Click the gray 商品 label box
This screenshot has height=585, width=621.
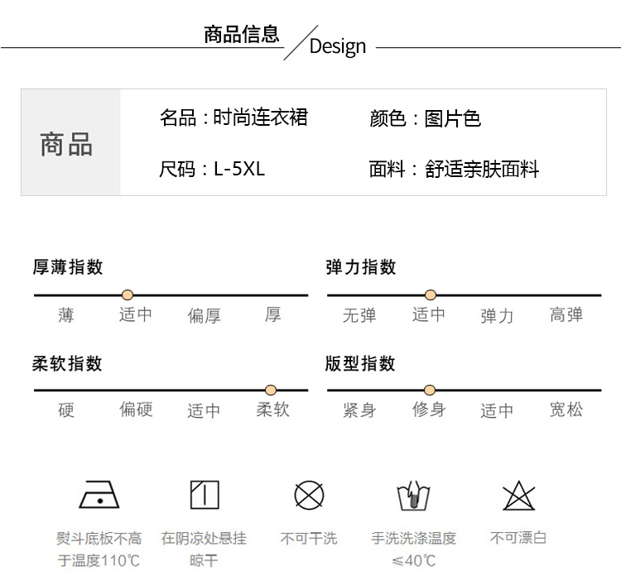(x=67, y=144)
